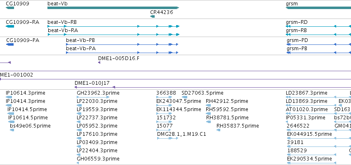Select the DME1-010J17 clone label
351x165 pixels.
(92, 83)
